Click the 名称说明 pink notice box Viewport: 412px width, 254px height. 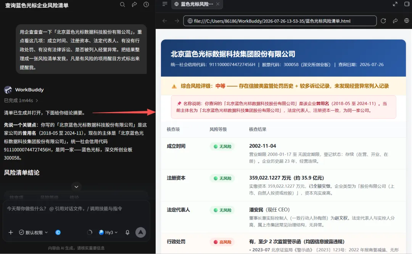coord(283,107)
